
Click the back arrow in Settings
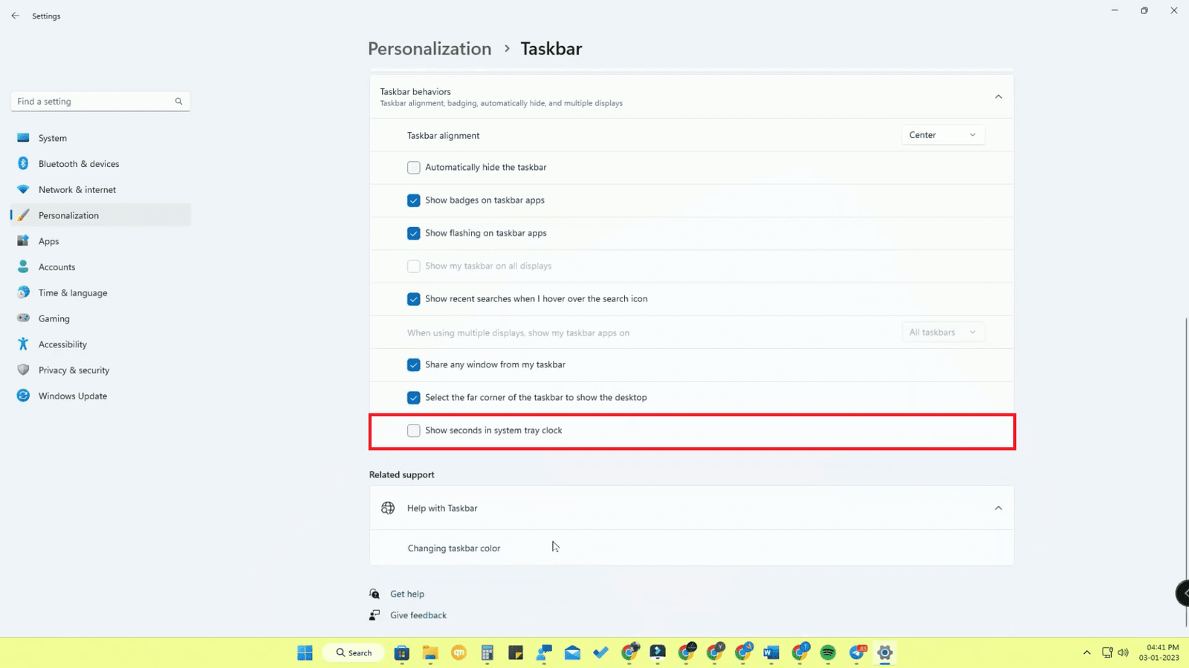click(16, 16)
